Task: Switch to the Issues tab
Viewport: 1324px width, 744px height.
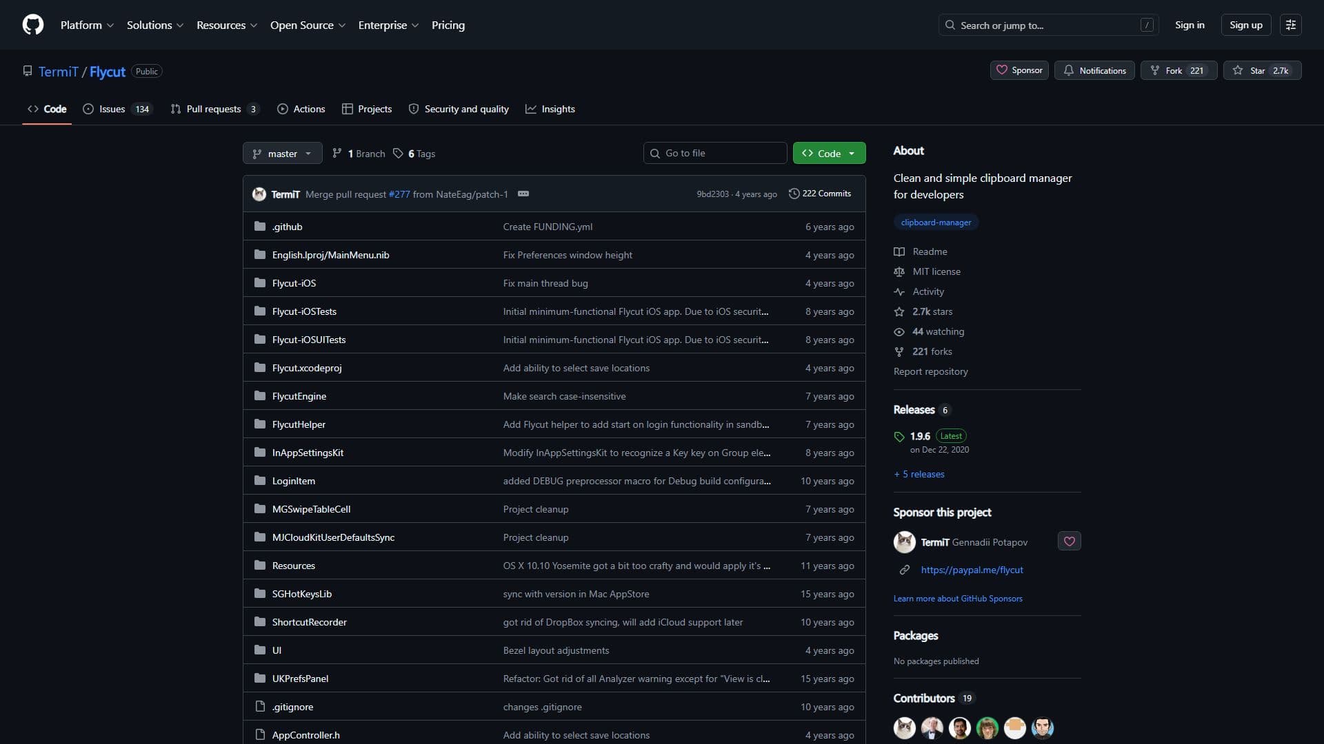Action: (x=117, y=109)
